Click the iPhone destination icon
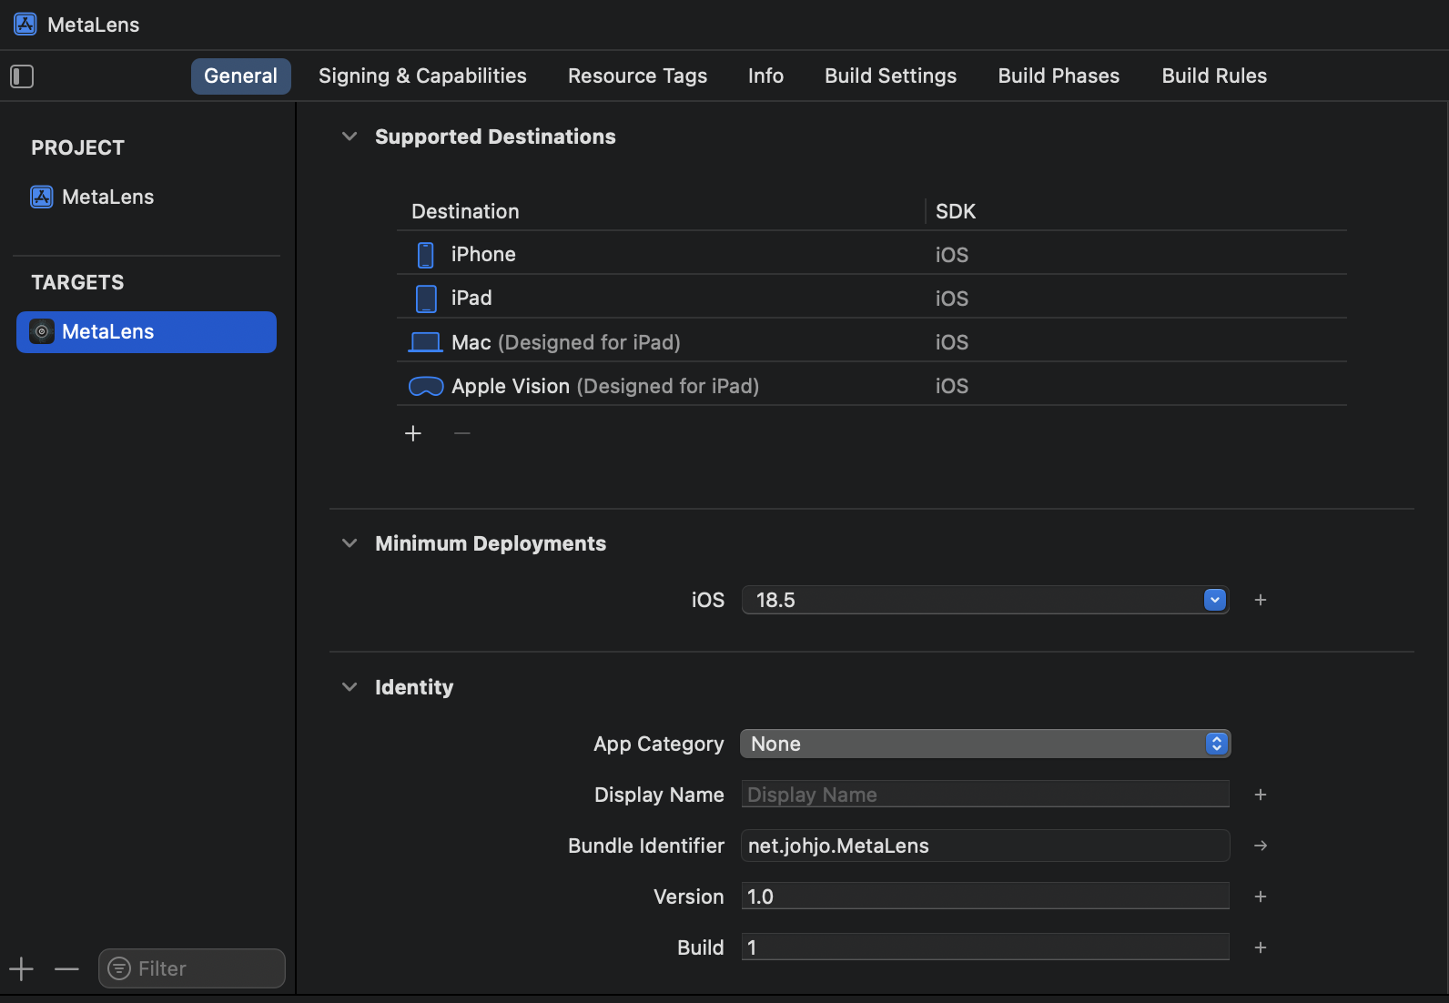Screen dimensions: 1449x1003 pos(425,255)
